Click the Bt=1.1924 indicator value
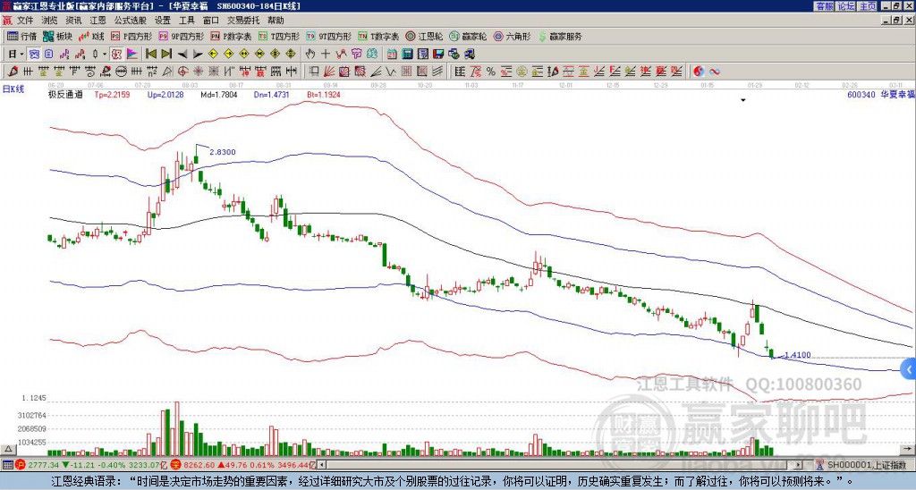This screenshot has width=916, height=490. coord(323,95)
